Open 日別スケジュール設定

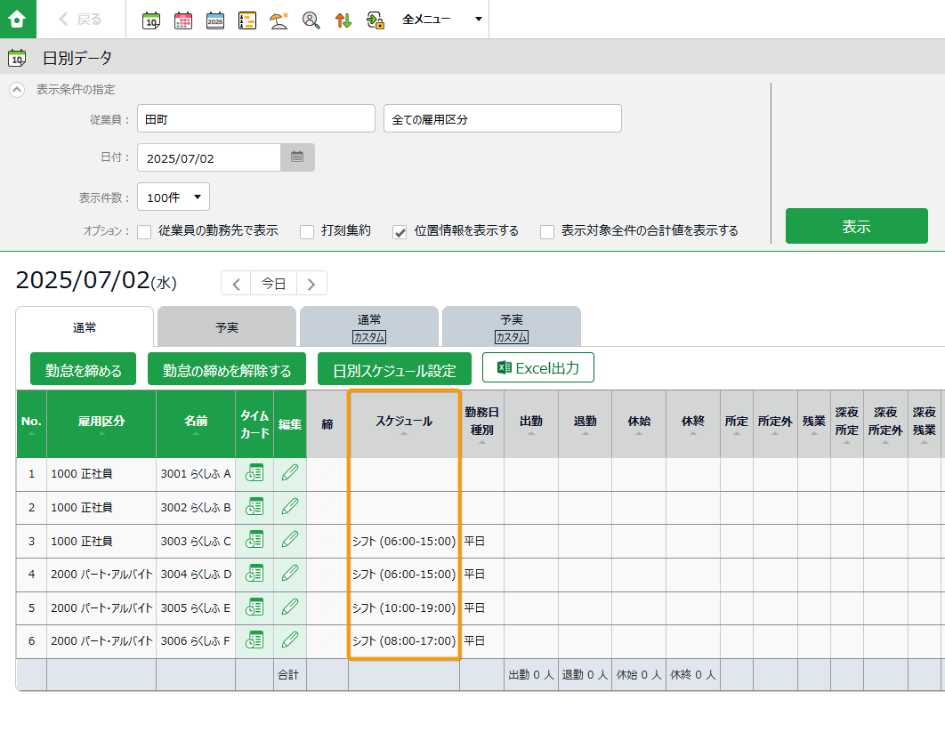pyautogui.click(x=394, y=369)
